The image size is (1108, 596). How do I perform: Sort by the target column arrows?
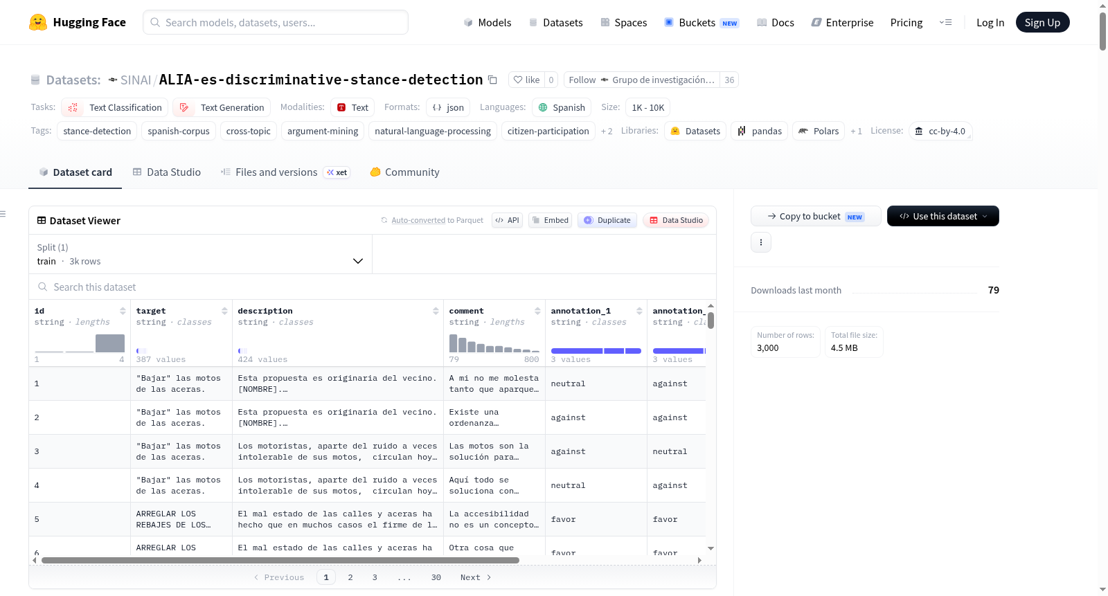pyautogui.click(x=224, y=311)
